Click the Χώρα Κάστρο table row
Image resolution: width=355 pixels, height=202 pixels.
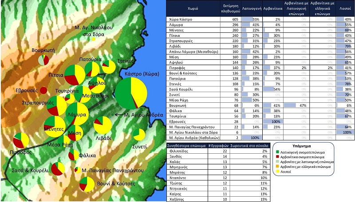[193, 19]
